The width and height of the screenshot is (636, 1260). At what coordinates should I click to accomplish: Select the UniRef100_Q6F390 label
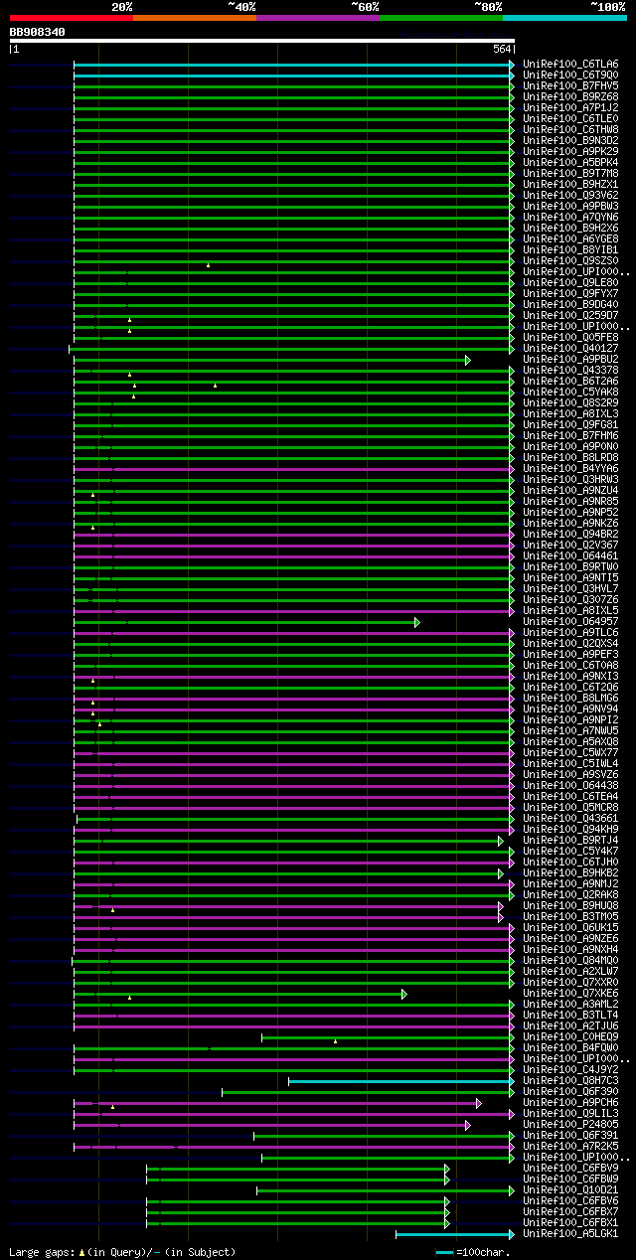pos(570,1091)
